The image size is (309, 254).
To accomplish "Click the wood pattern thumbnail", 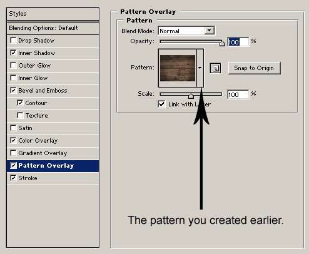I will click(x=178, y=68).
